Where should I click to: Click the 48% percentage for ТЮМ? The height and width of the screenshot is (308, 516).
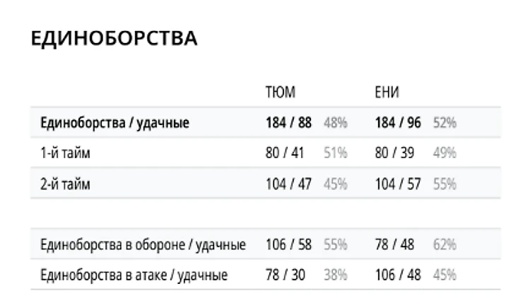[x=335, y=123]
